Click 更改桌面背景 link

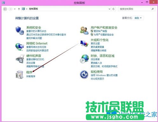tap(97, 47)
